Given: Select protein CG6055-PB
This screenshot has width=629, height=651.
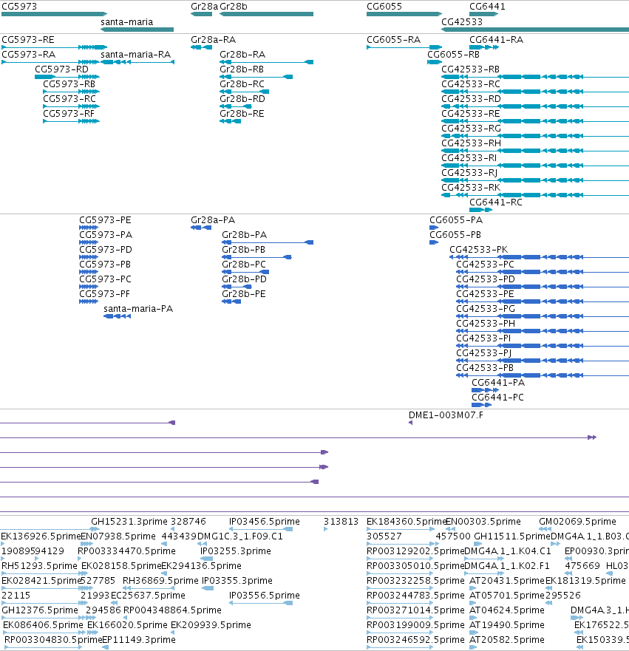Looking at the screenshot, I should (x=434, y=242).
